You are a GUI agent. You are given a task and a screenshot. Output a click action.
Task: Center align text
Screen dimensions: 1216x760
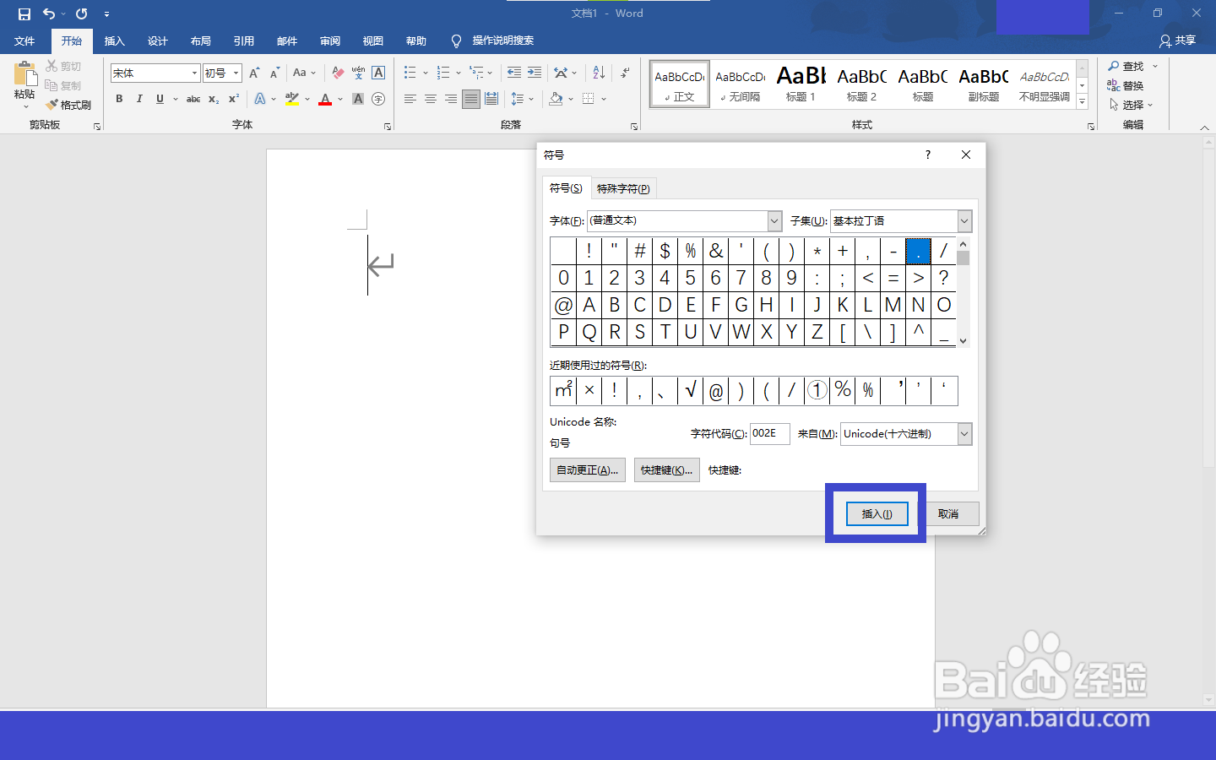pos(431,99)
